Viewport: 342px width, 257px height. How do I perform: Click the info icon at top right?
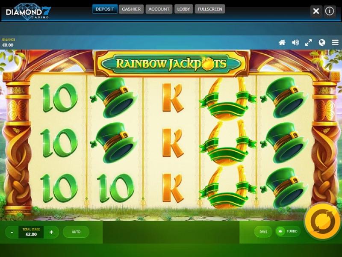(x=329, y=11)
